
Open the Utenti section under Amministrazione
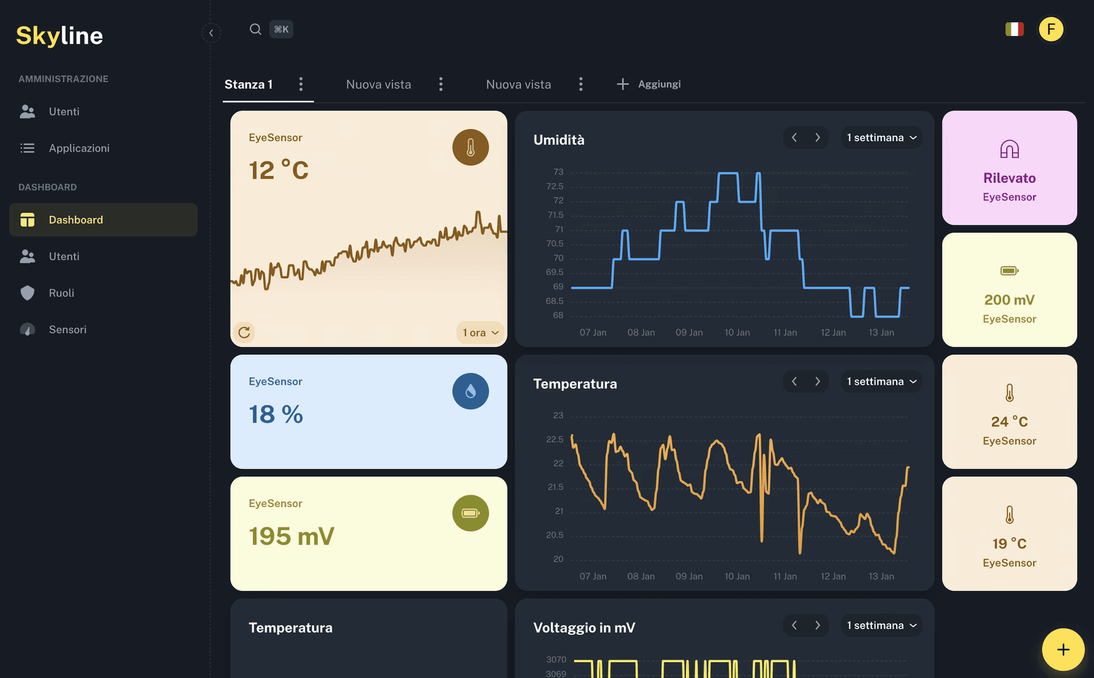click(x=64, y=112)
